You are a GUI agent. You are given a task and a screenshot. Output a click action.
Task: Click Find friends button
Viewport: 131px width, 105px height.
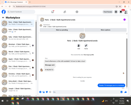108,12
